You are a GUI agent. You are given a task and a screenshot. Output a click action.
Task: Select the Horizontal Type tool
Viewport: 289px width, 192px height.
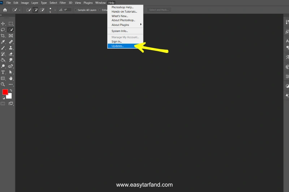tap(3, 72)
